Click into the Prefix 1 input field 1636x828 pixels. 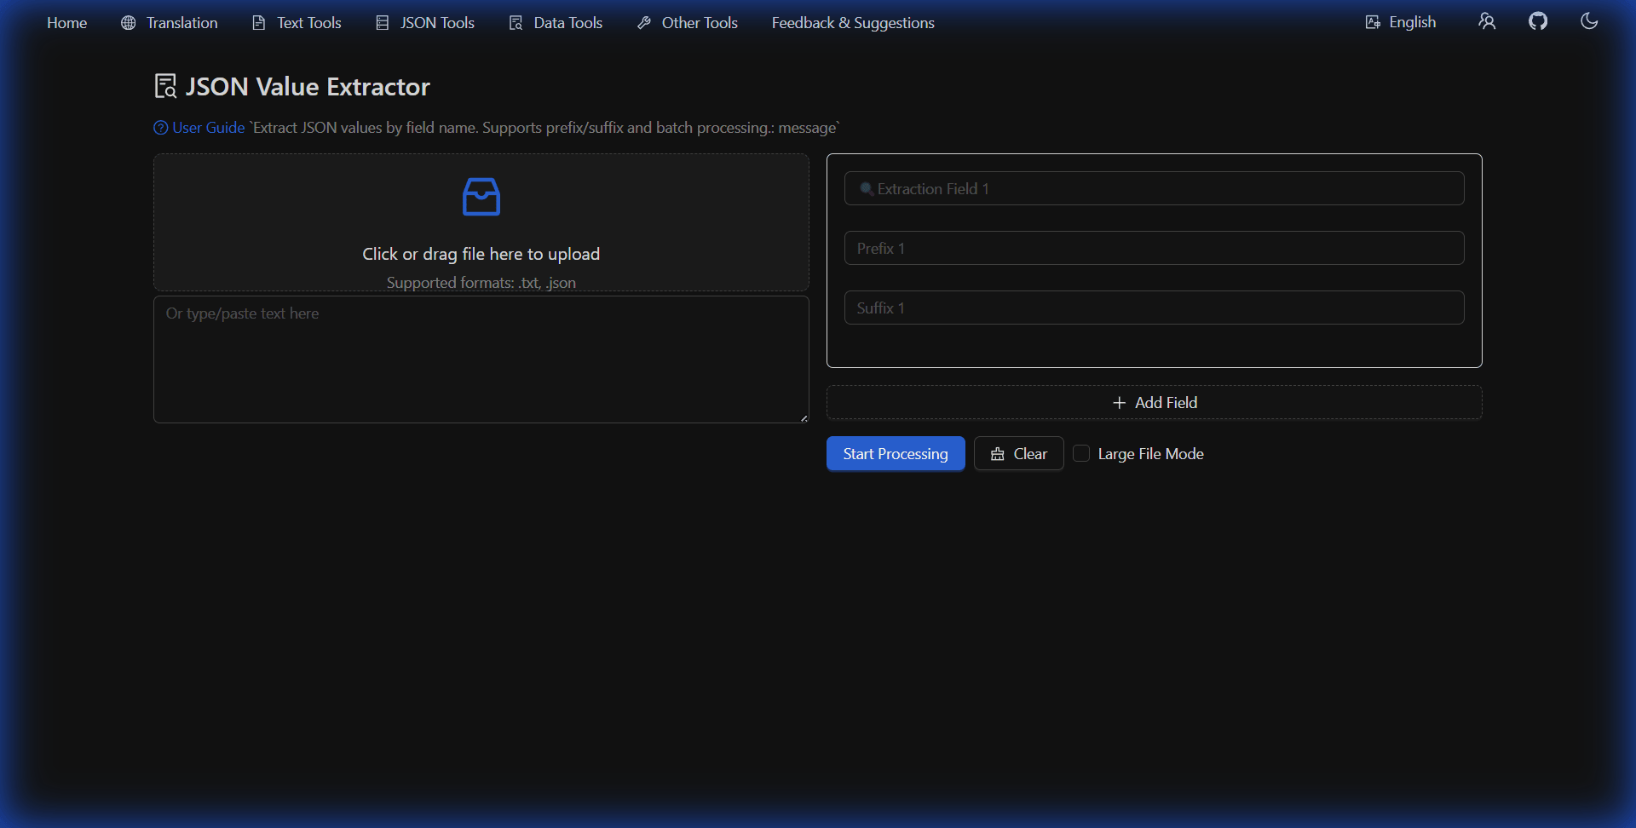1154,248
